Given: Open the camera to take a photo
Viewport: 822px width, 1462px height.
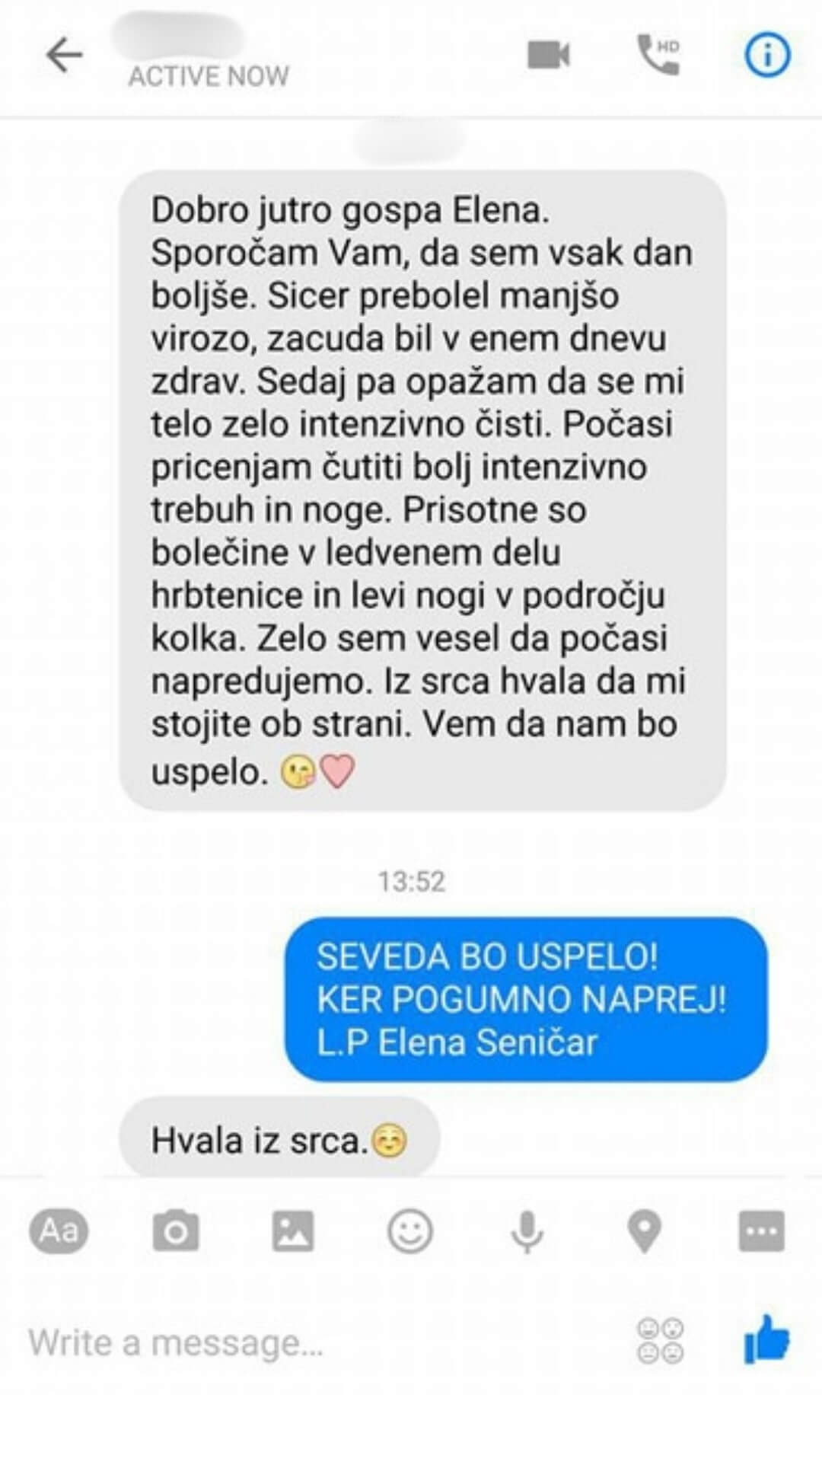Looking at the screenshot, I should pos(176,1231).
